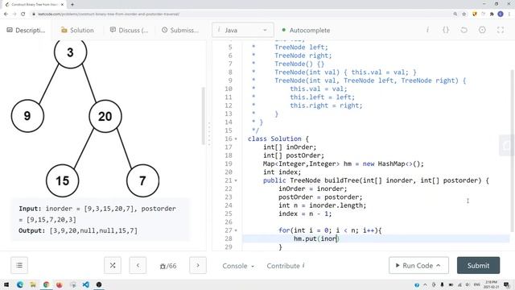Click the code editor vertical scrollbar
The height and width of the screenshot is (290, 515).
coord(512,151)
